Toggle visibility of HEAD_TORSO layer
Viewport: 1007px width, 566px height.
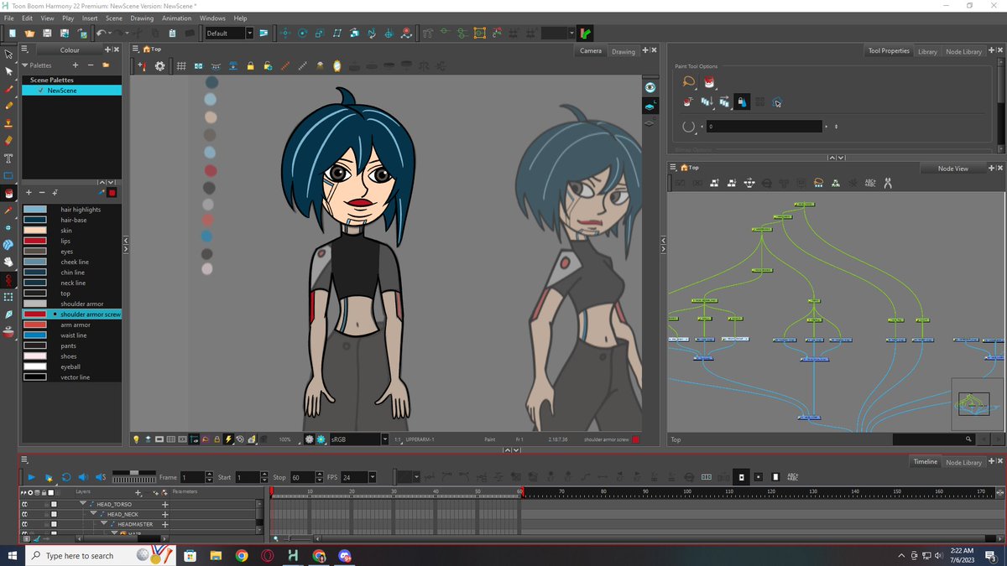pos(25,503)
